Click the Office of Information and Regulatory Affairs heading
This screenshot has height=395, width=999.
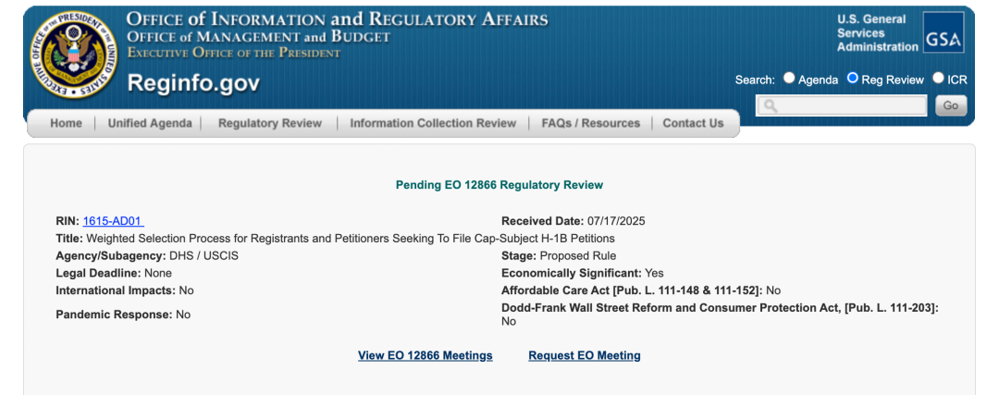point(337,19)
